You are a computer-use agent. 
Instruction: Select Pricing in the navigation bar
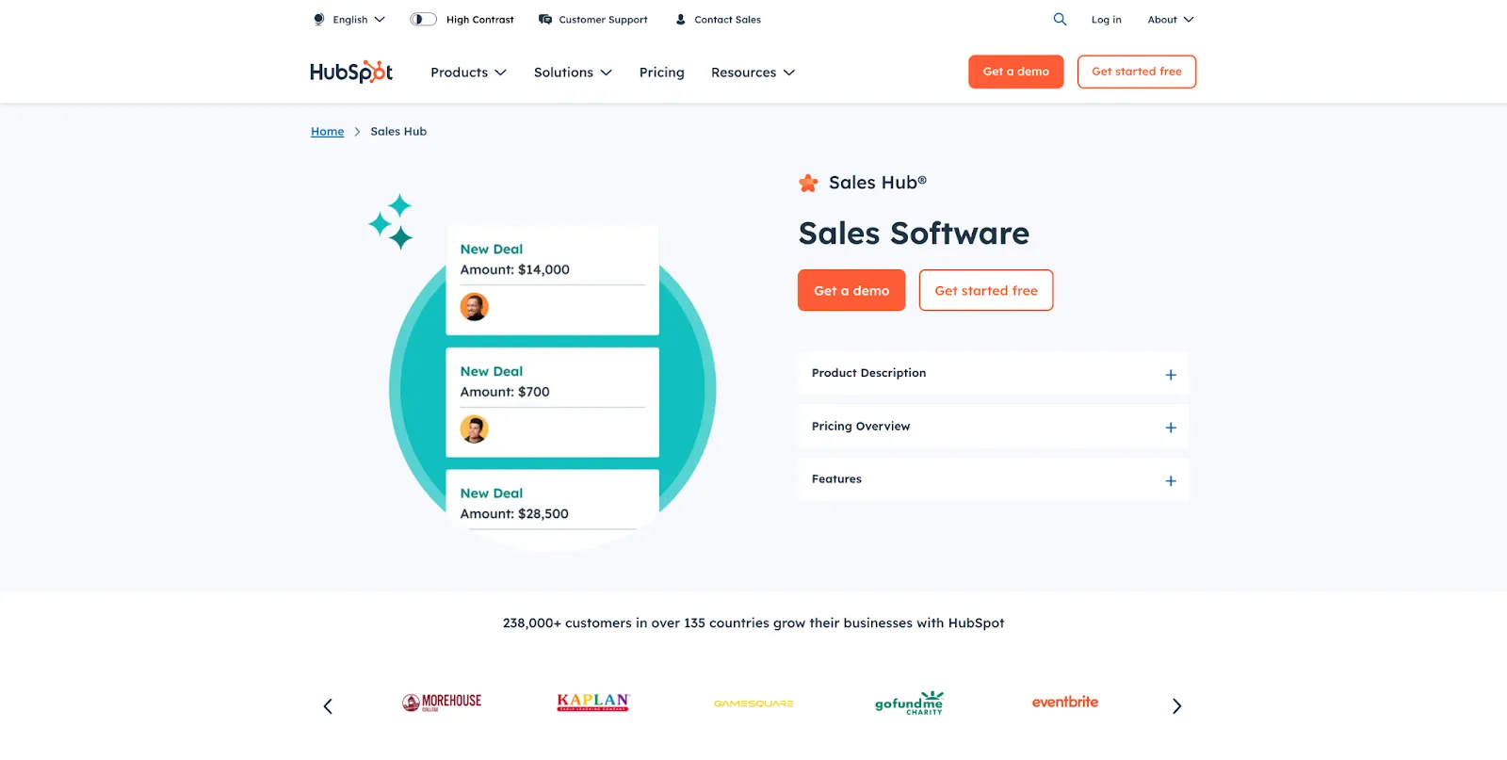click(661, 72)
